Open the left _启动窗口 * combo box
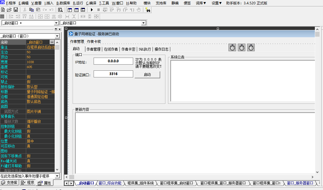 tap(56, 23)
